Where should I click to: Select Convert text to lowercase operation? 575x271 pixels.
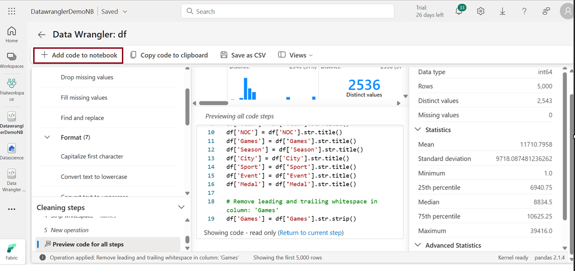tap(94, 177)
